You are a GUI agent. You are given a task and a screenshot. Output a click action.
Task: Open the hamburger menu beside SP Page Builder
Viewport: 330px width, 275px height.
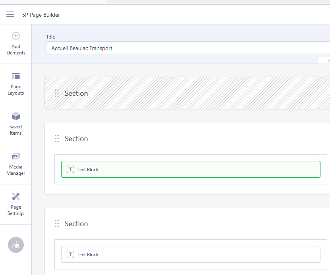(x=10, y=15)
